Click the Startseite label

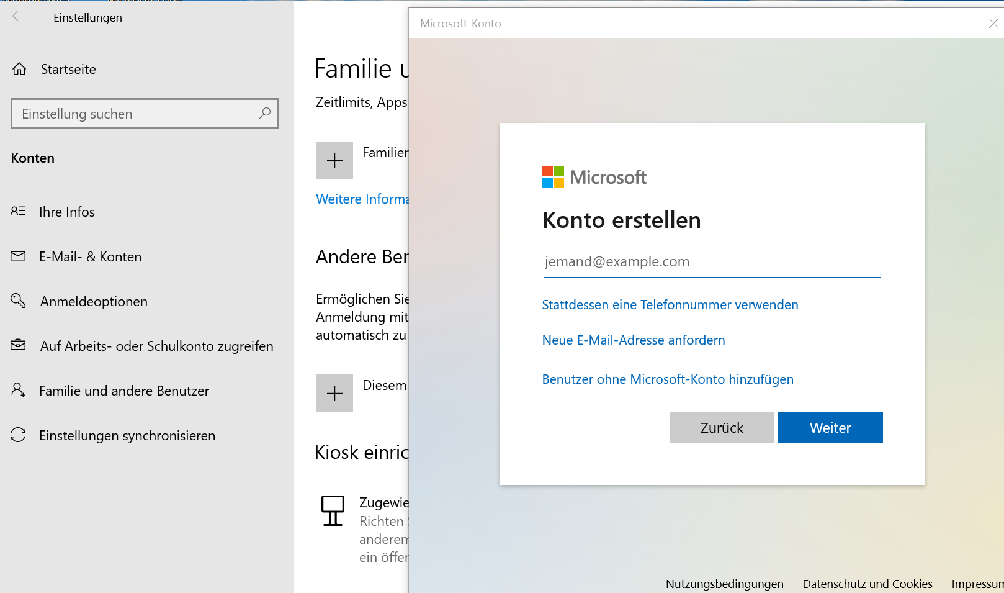68,69
